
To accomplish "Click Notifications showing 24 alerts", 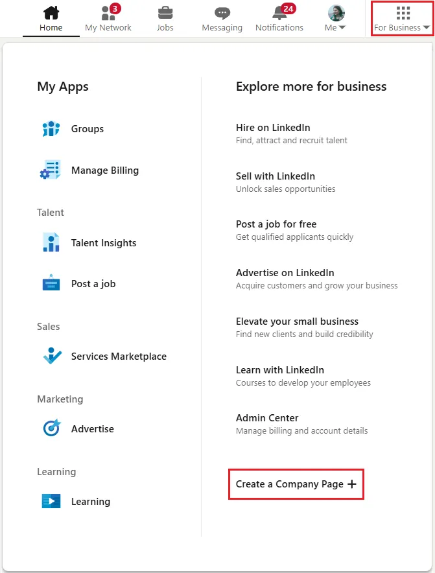I will pyautogui.click(x=279, y=18).
